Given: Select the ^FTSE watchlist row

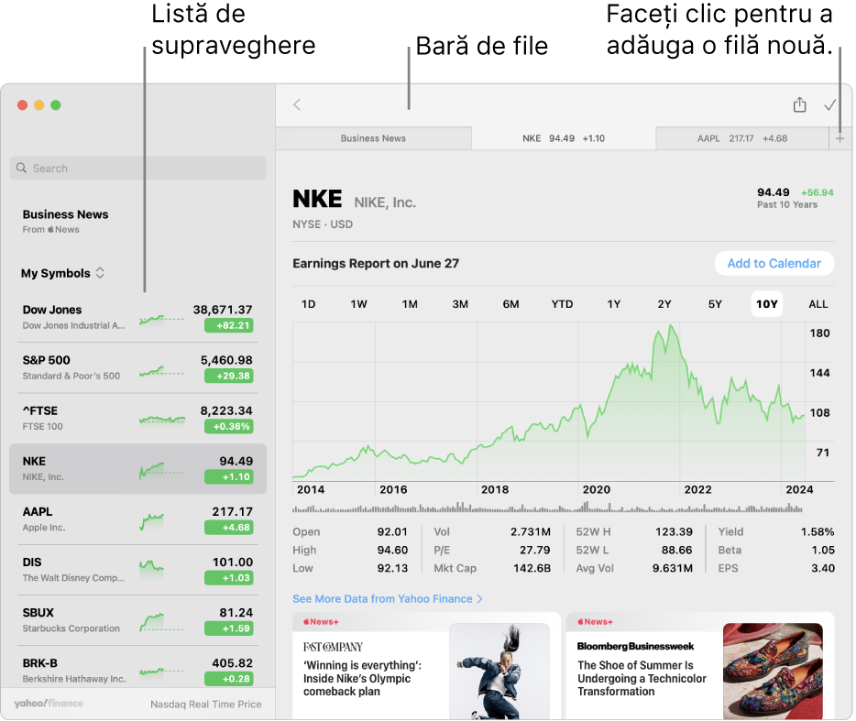Looking at the screenshot, I should [137, 418].
